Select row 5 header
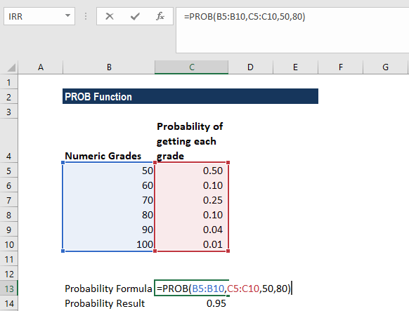This screenshot has width=409, height=311. 9,171
